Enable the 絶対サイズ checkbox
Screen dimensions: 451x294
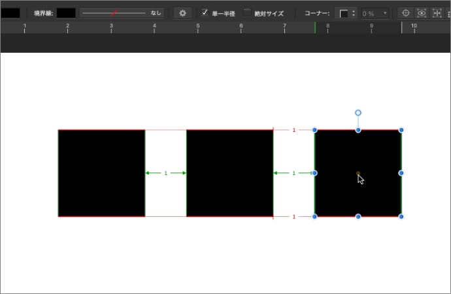tap(248, 13)
